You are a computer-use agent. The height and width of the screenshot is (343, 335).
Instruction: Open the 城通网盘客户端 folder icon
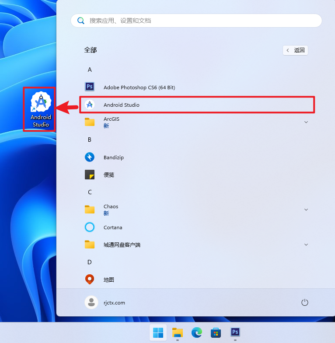pos(90,245)
